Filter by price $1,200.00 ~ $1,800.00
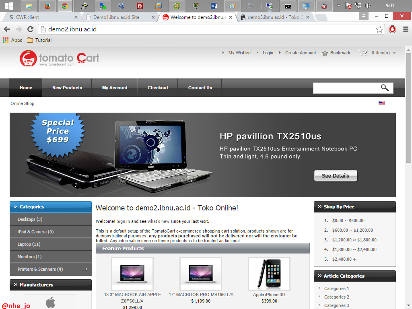This screenshot has height=309, width=412. (x=354, y=240)
